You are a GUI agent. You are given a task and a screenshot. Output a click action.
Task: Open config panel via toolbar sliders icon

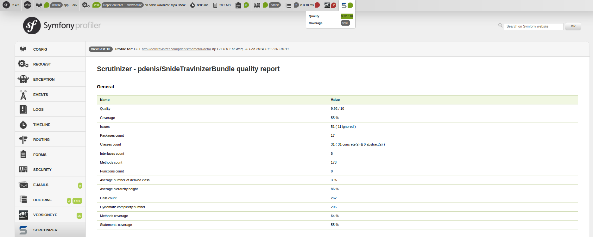pyautogui.click(x=39, y=5)
